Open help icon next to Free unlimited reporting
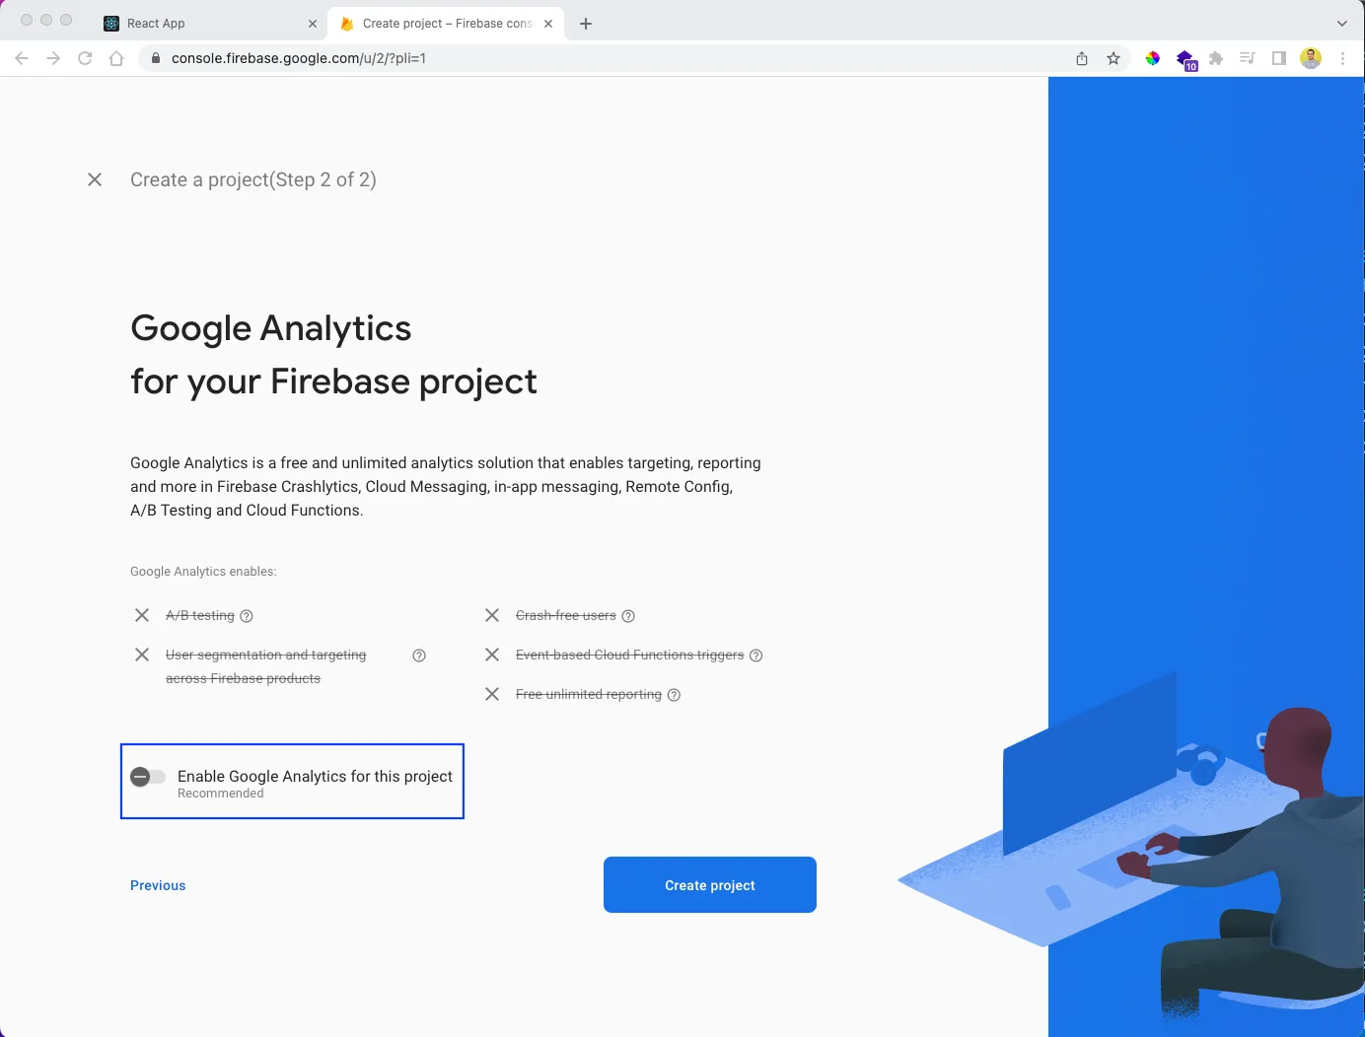This screenshot has height=1037, width=1365. (674, 695)
